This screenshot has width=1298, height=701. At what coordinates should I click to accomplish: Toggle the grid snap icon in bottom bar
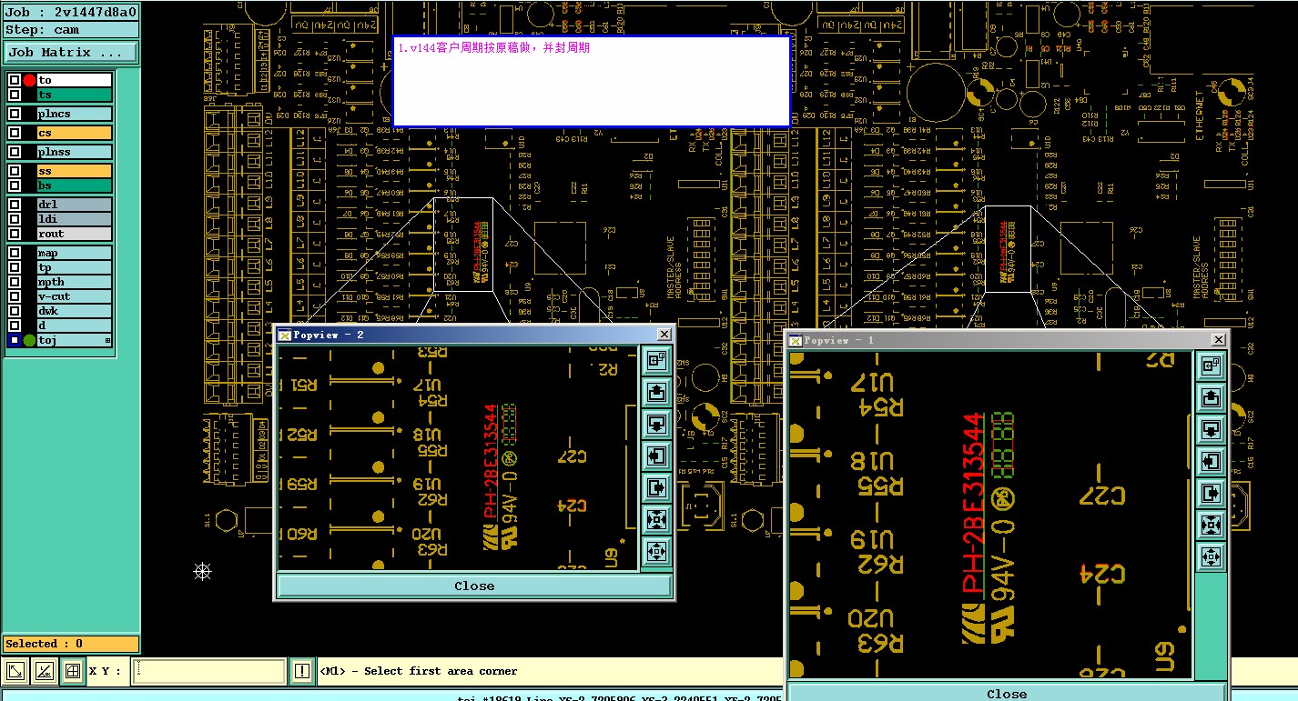[73, 672]
